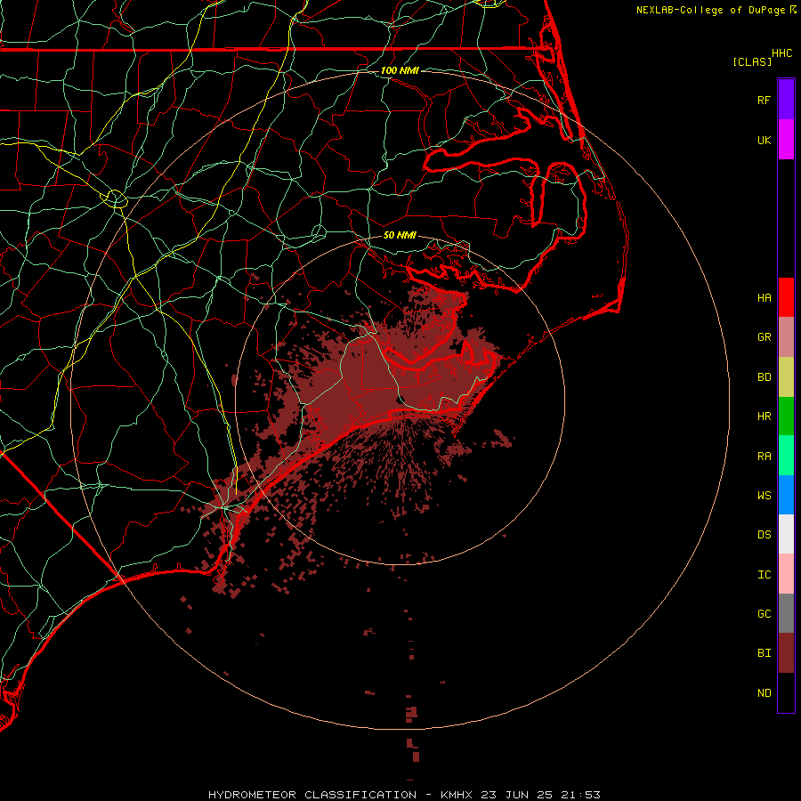Click the KMHX radar site identifier

click(457, 795)
